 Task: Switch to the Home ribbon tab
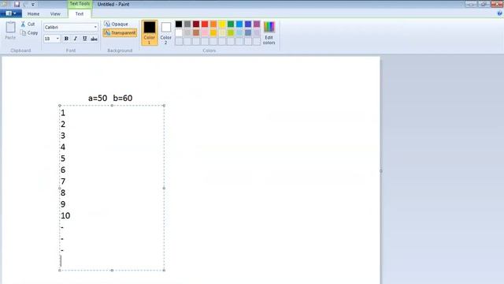33,14
